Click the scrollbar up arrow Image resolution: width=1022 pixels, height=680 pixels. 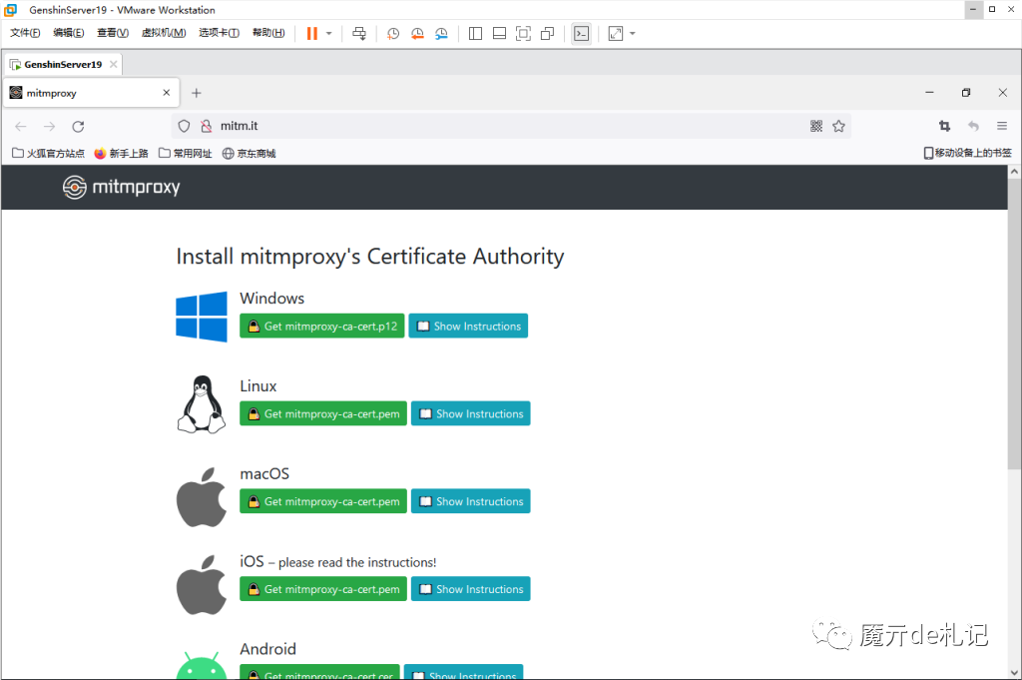(x=1014, y=172)
